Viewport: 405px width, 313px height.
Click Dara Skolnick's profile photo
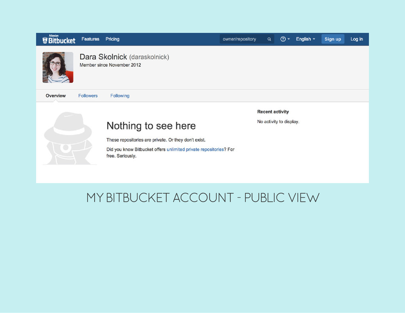(x=58, y=67)
